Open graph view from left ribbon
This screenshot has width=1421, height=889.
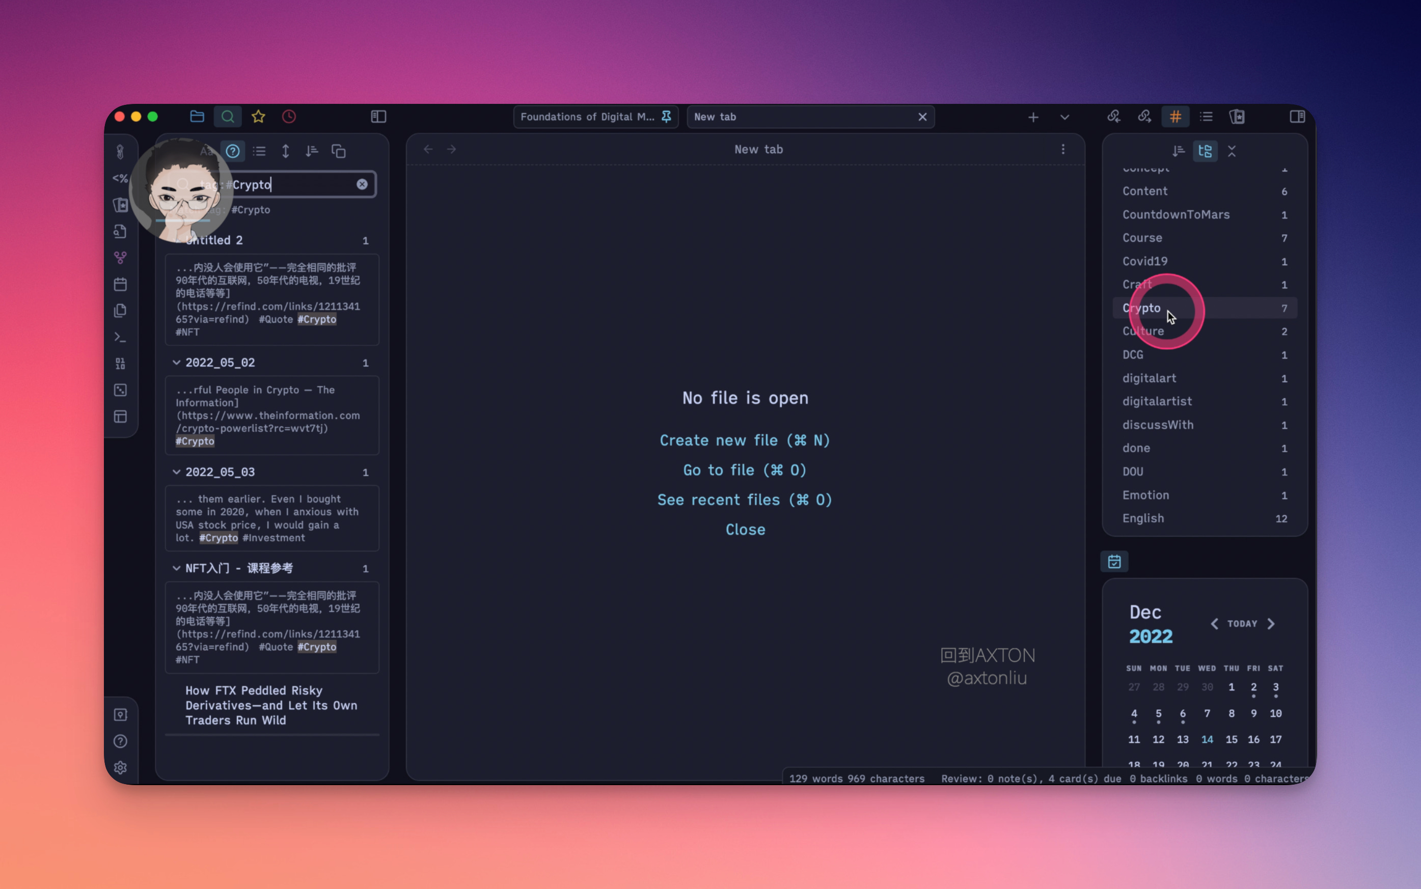[x=120, y=258]
